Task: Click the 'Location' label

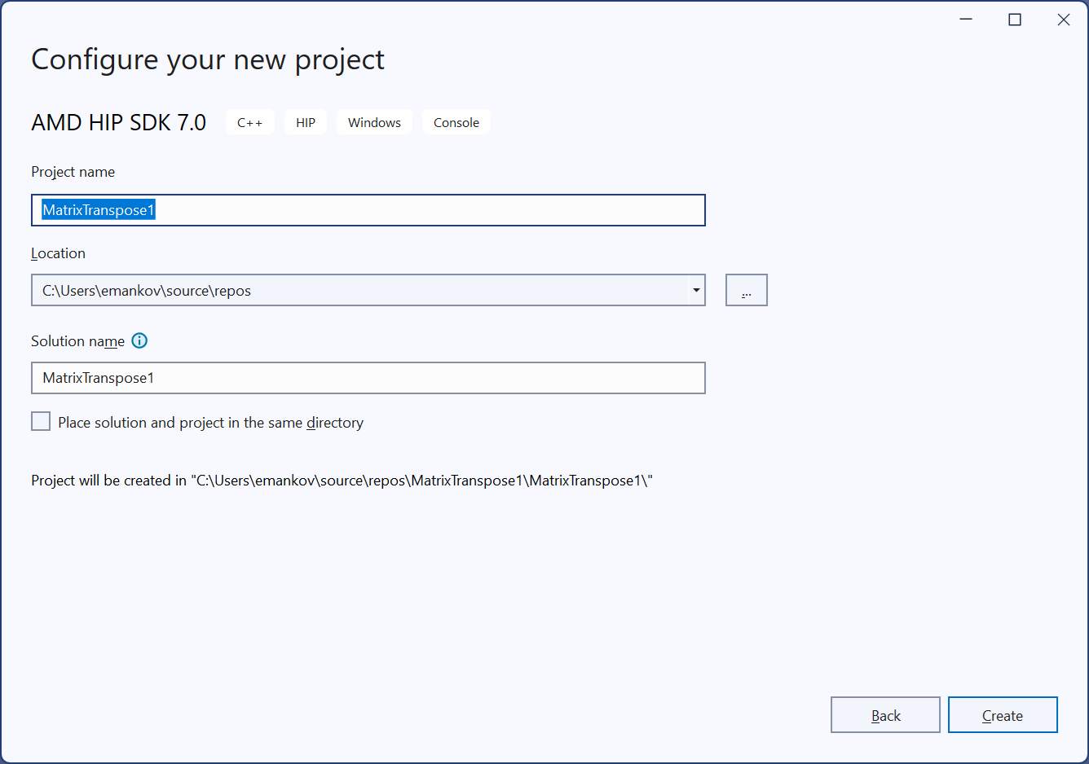Action: point(58,253)
